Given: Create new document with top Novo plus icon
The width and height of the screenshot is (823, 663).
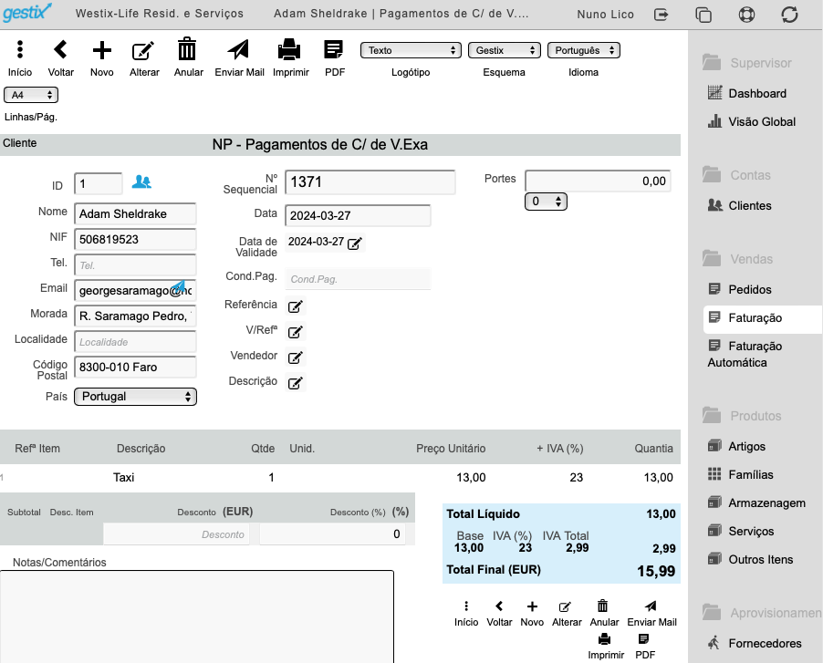Looking at the screenshot, I should click(x=102, y=50).
